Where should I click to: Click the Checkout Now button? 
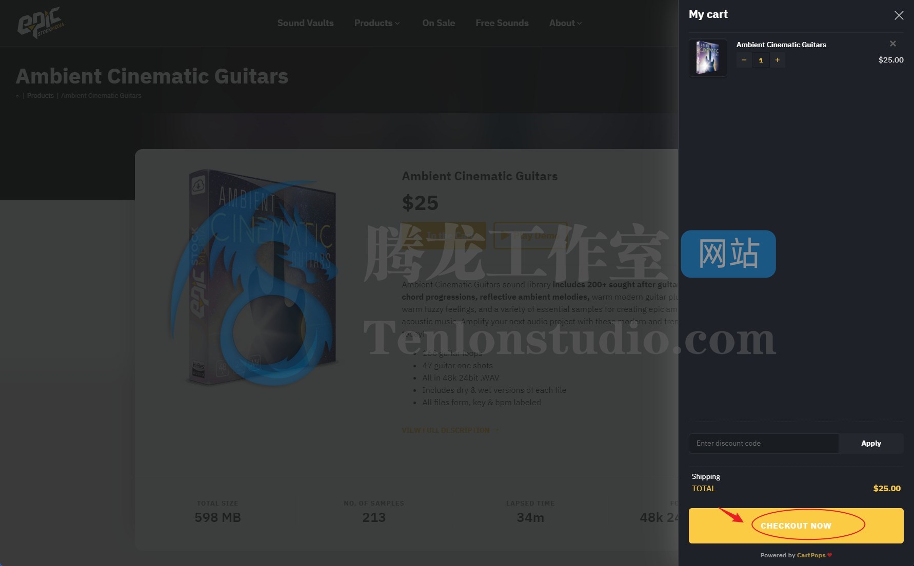[796, 526]
